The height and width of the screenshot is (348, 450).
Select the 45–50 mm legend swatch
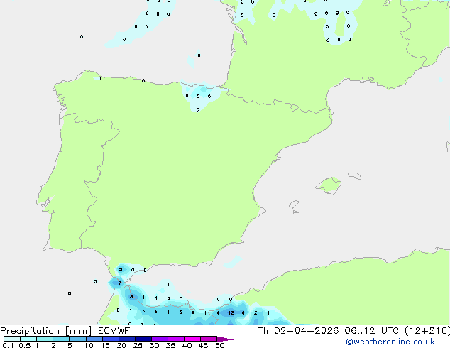point(209,339)
